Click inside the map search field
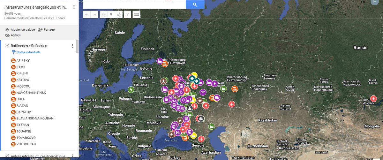 tap(134, 4)
